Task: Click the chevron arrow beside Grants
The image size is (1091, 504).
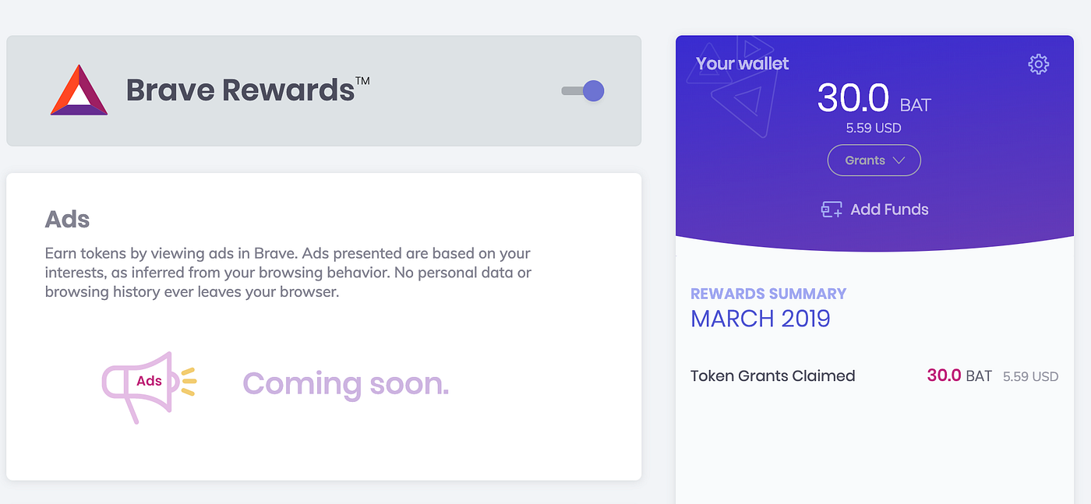Action: tap(899, 160)
